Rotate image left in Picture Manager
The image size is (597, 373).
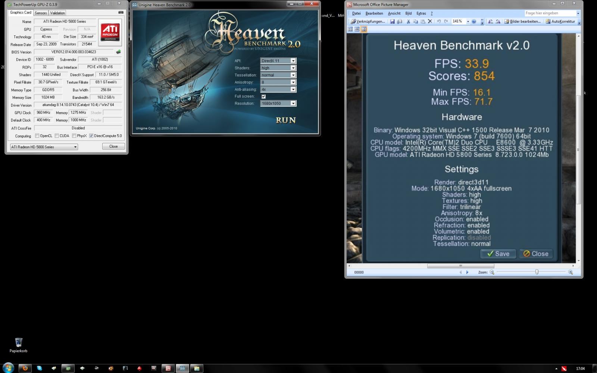pyautogui.click(x=490, y=22)
